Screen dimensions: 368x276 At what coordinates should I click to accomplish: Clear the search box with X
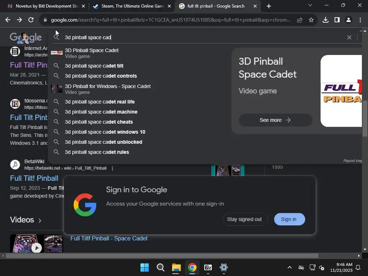(349, 37)
